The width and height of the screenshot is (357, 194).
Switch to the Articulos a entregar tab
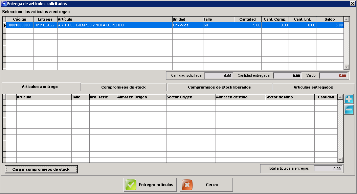coord(40,87)
